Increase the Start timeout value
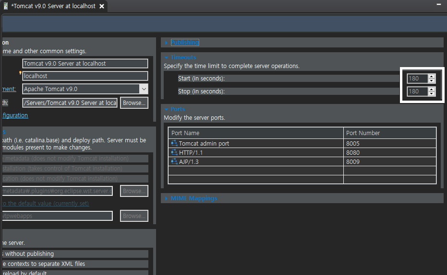 pos(432,76)
